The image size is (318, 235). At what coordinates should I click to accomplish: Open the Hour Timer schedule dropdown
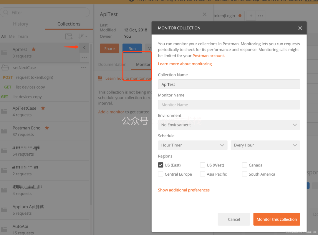point(193,145)
